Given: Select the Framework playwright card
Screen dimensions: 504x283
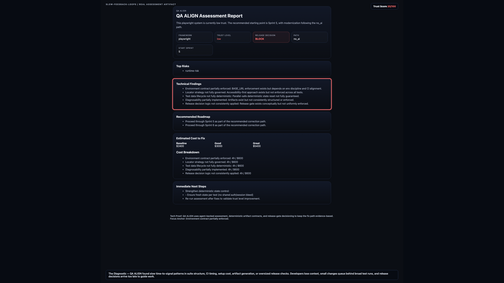Looking at the screenshot, I should point(194,37).
